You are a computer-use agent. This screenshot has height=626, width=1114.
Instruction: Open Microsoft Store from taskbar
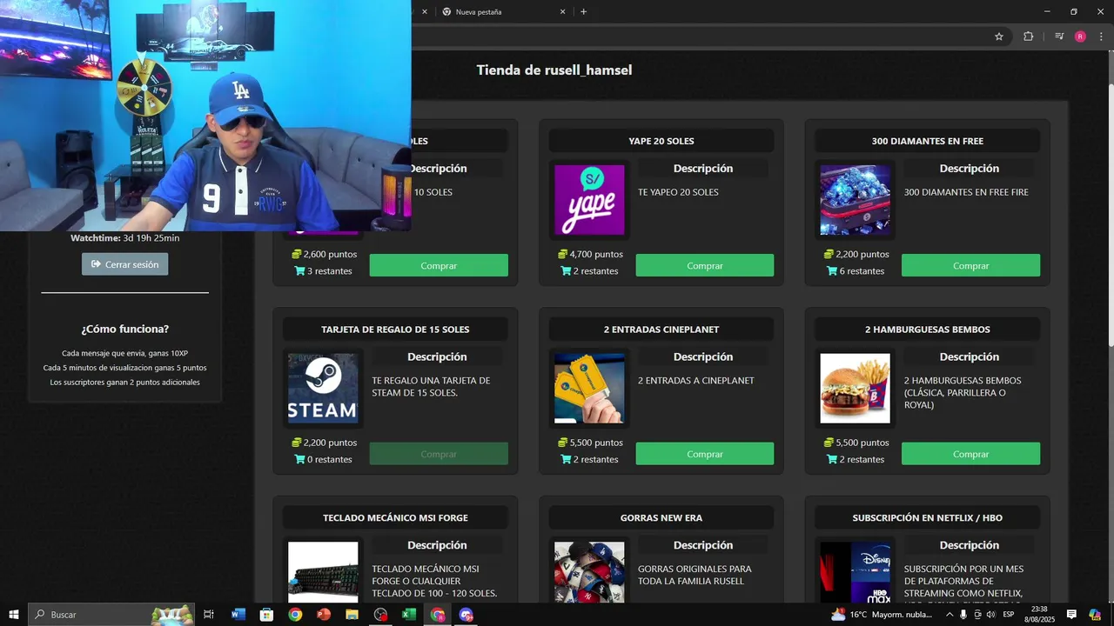coord(266,615)
